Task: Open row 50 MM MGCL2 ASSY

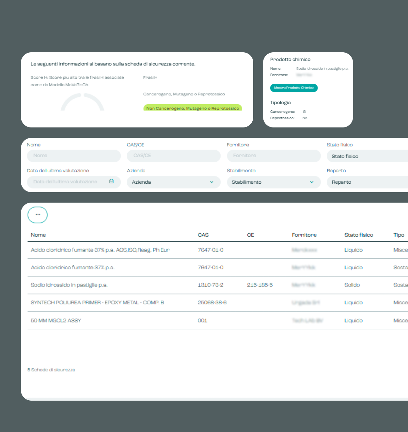Action: pos(218,320)
